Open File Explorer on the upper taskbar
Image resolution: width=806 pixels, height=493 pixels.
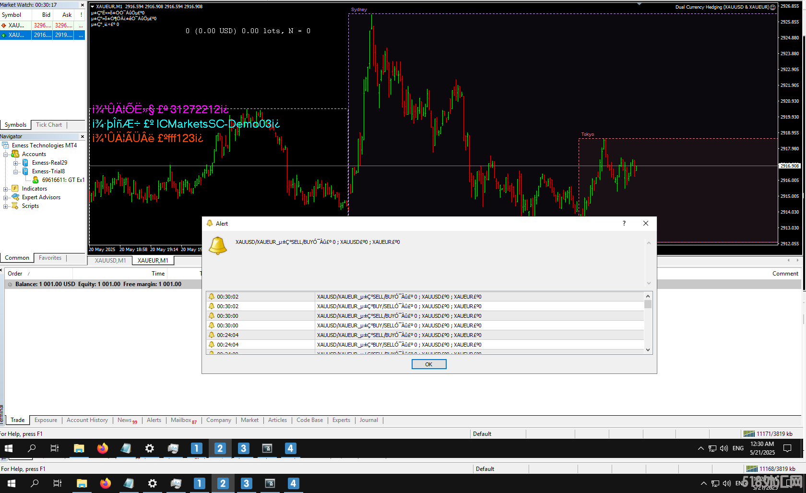coord(79,448)
